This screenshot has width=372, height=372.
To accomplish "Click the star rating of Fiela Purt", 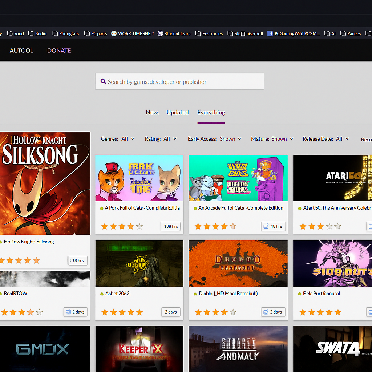I will click(320, 312).
